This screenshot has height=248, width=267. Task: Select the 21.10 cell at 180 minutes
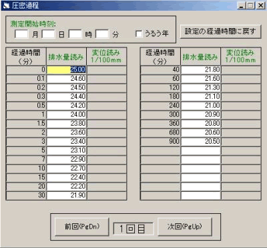[x=201, y=97]
